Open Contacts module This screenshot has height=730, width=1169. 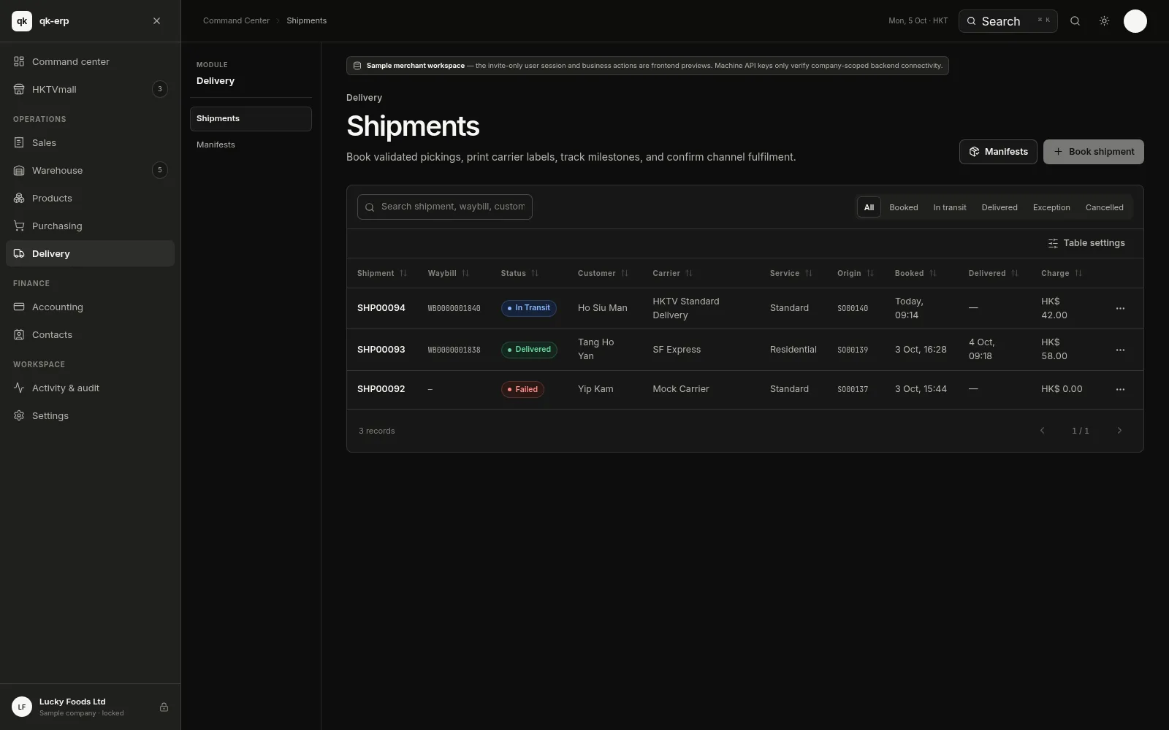(x=90, y=334)
